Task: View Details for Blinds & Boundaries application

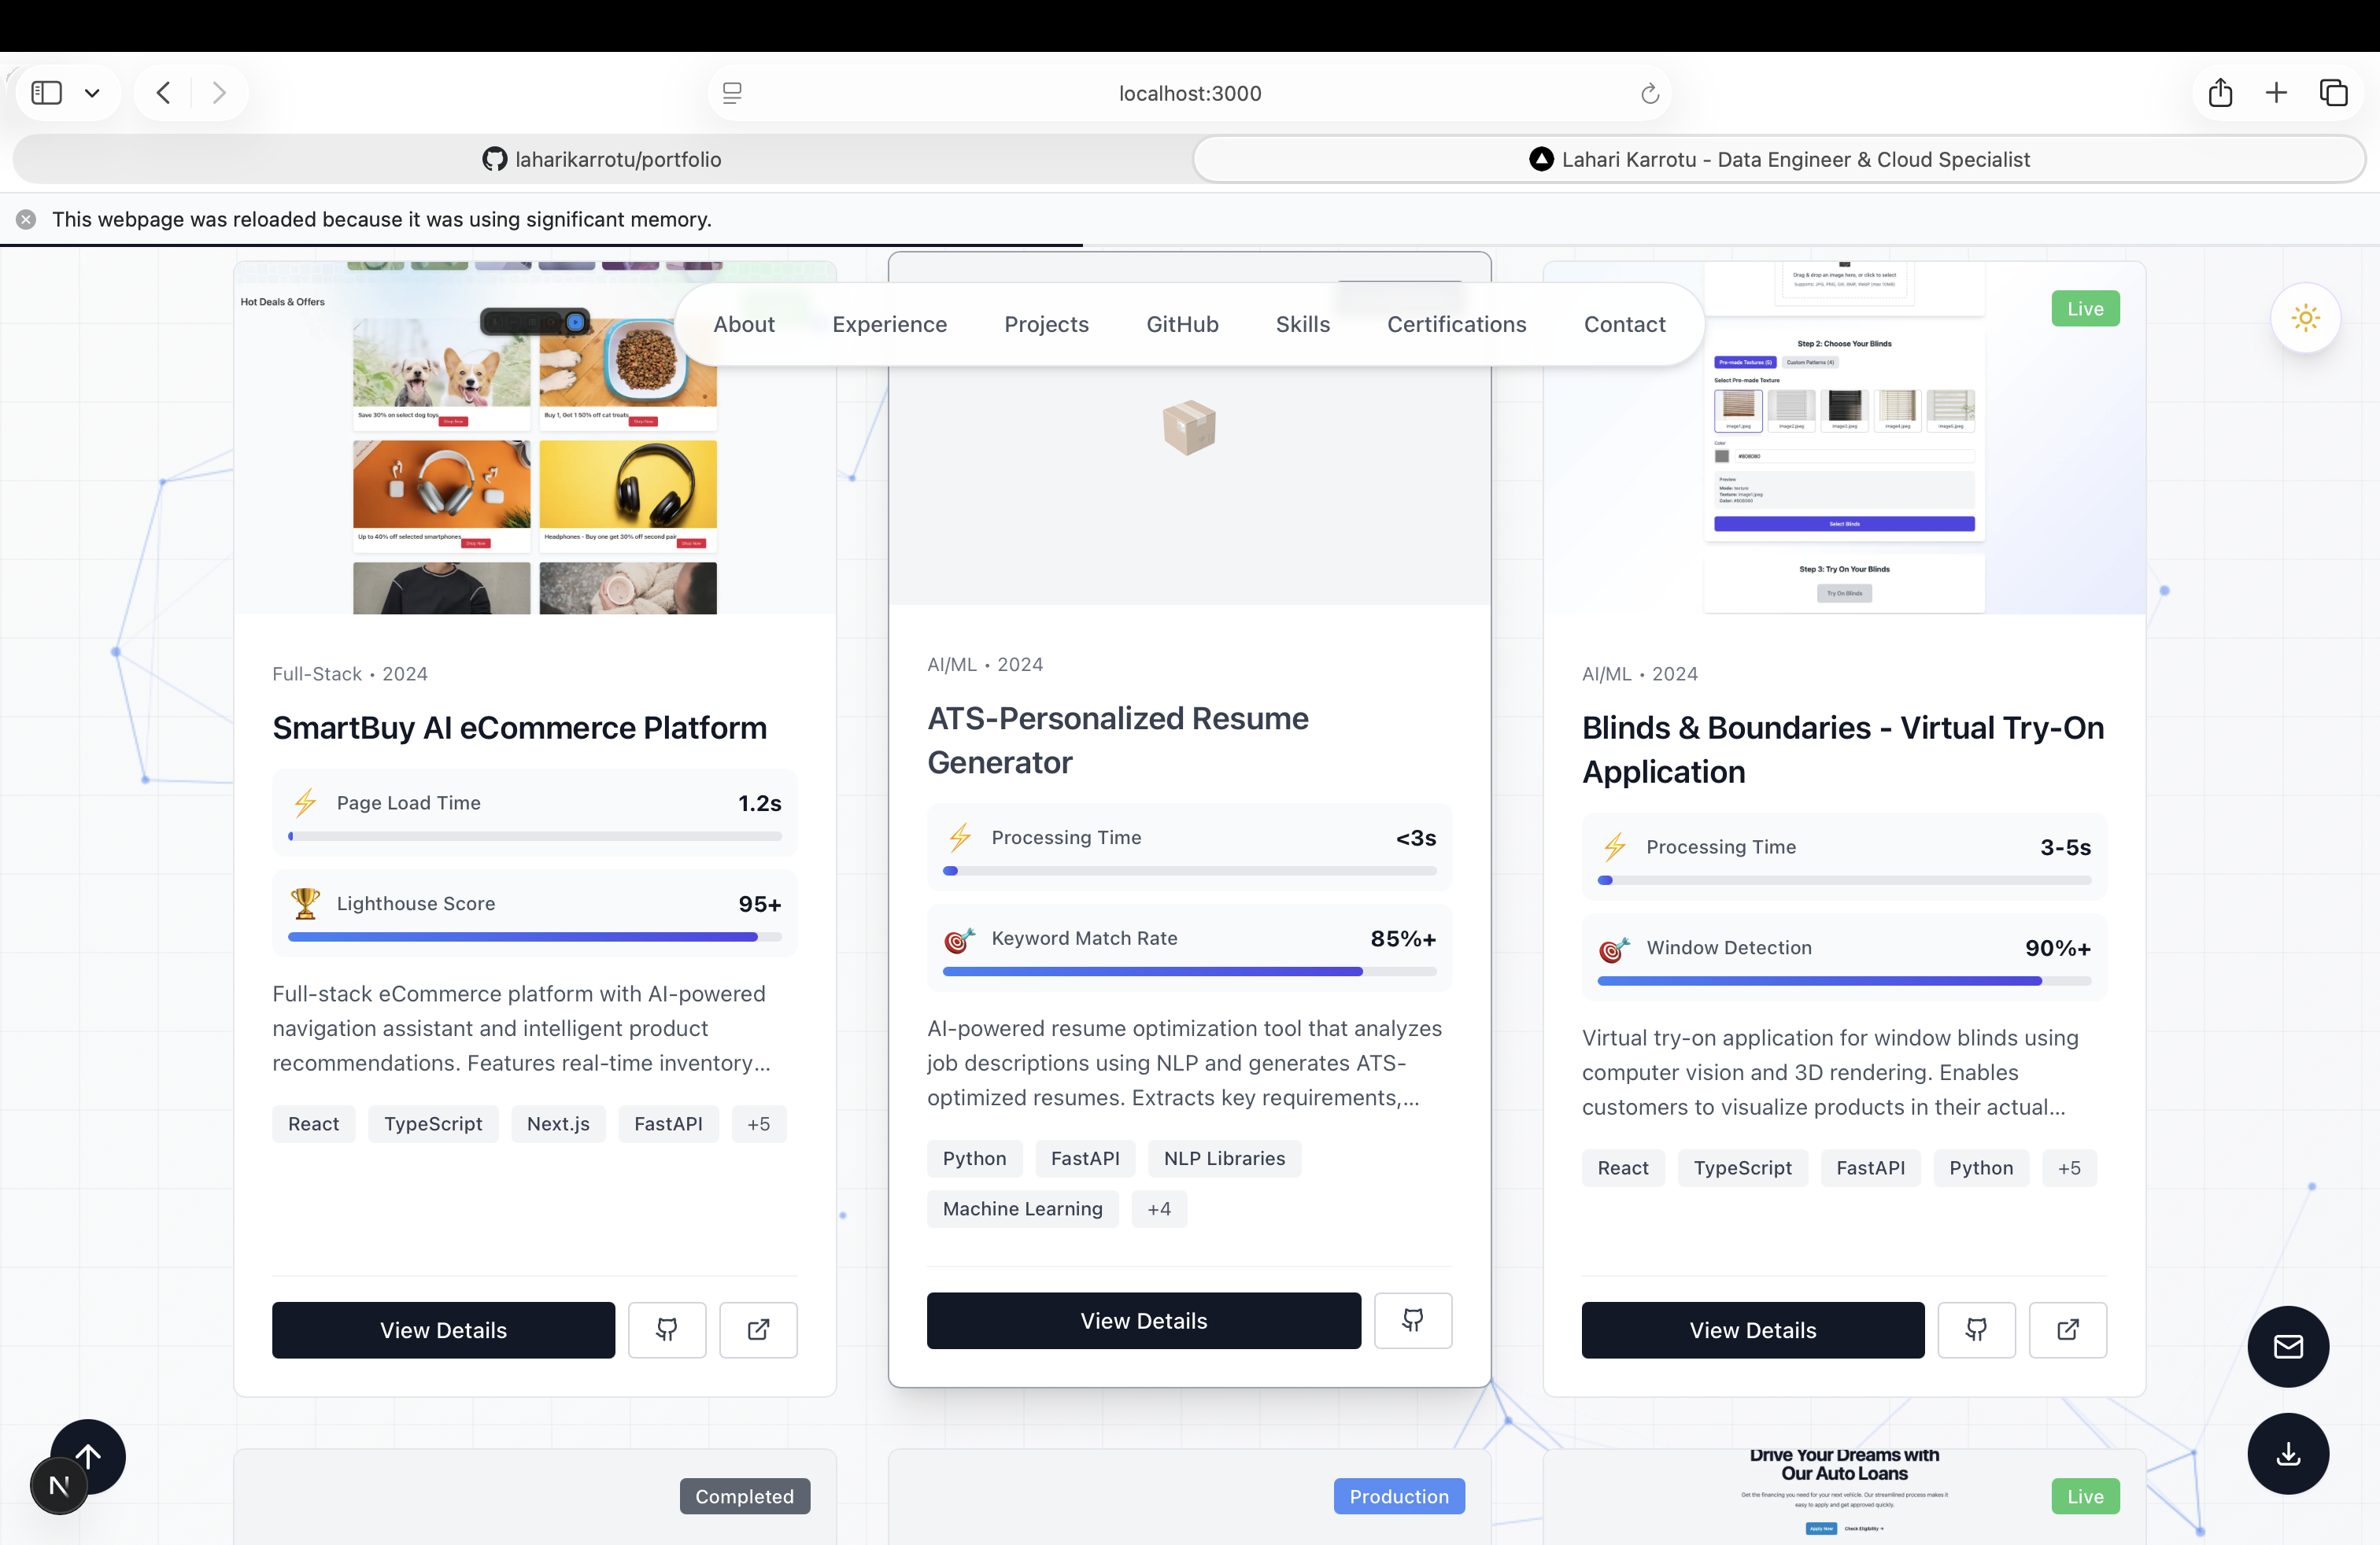Action: pos(1752,1329)
